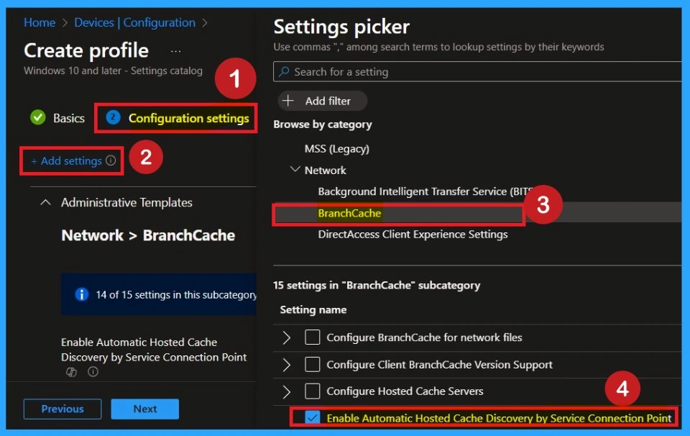The image size is (690, 436).
Task: Tick the Configure Client BranchCache Version Support checkbox
Action: point(312,365)
